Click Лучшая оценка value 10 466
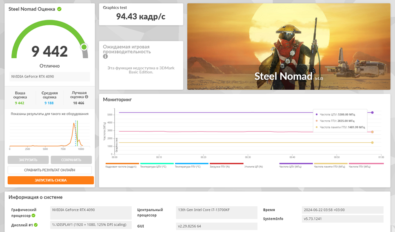Screen dimensions: 395x232 pos(79,103)
